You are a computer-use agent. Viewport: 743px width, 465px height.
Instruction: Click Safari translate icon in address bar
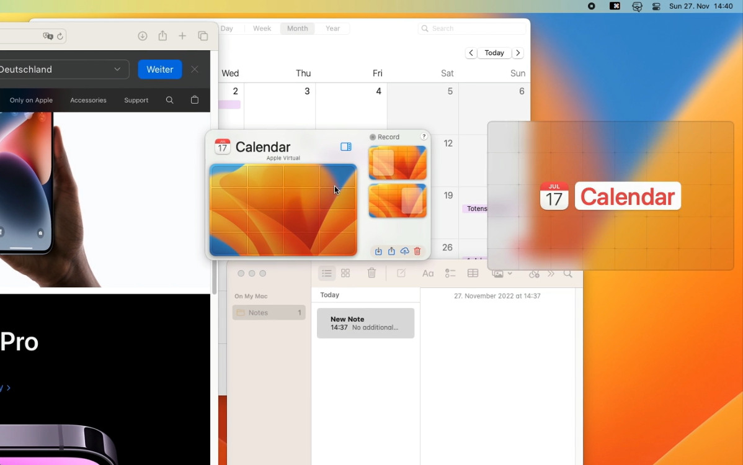point(47,36)
